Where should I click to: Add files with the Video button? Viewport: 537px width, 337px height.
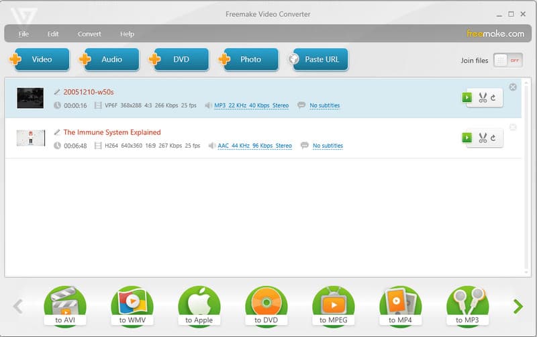pos(40,60)
